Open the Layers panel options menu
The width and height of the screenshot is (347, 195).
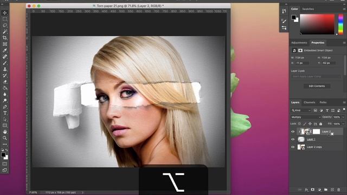click(x=344, y=102)
